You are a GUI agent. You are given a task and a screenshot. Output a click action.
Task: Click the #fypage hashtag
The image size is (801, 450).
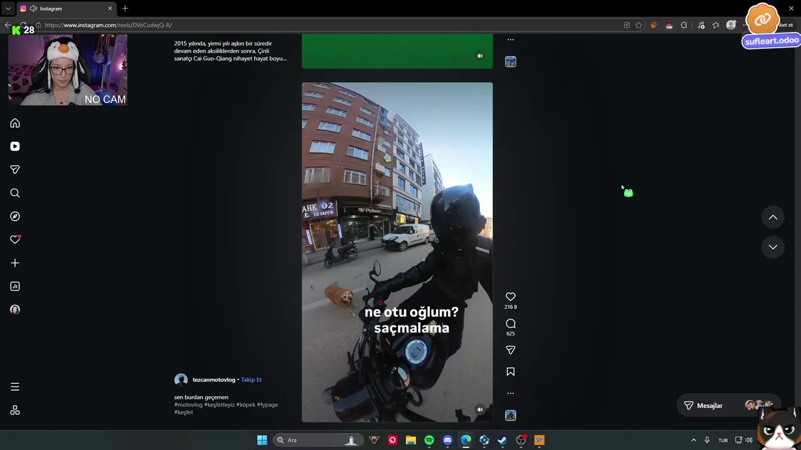click(267, 404)
